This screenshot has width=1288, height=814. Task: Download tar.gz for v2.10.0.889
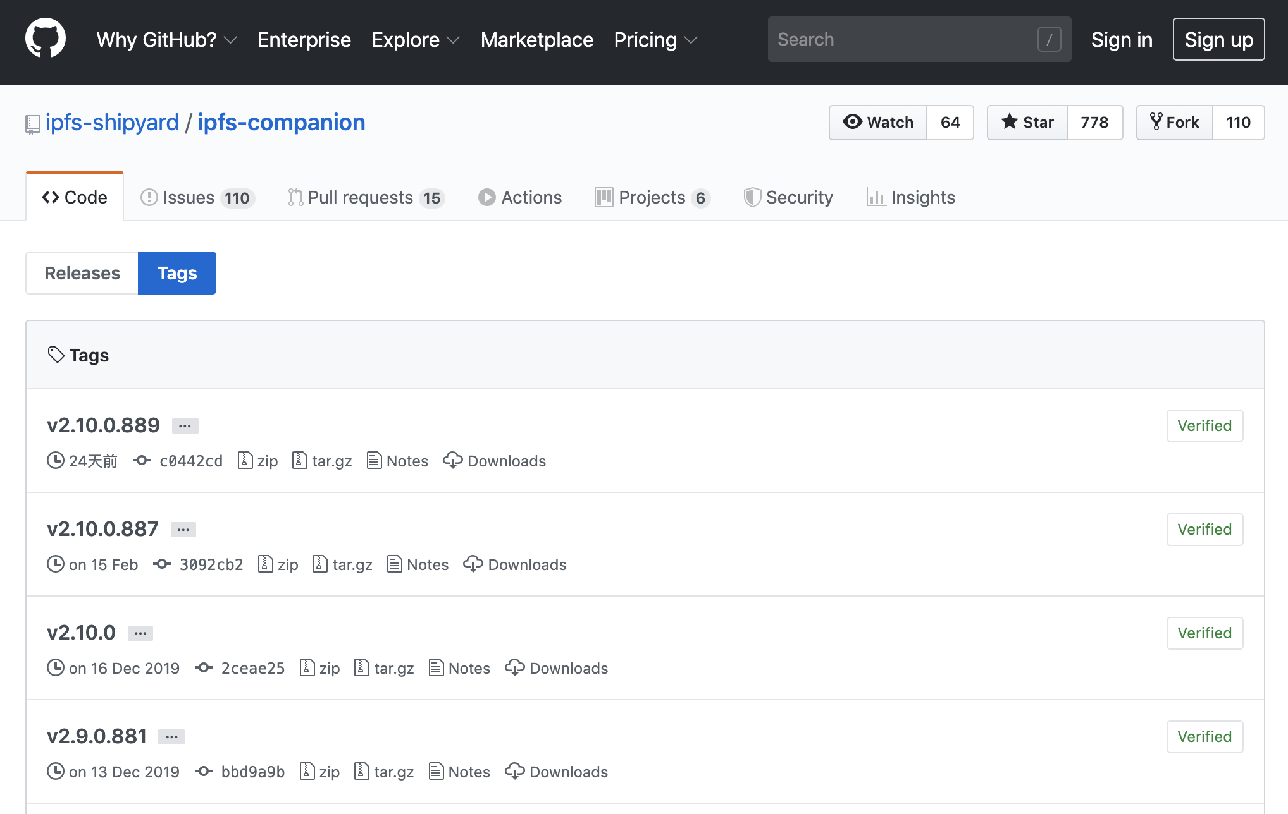coord(322,461)
